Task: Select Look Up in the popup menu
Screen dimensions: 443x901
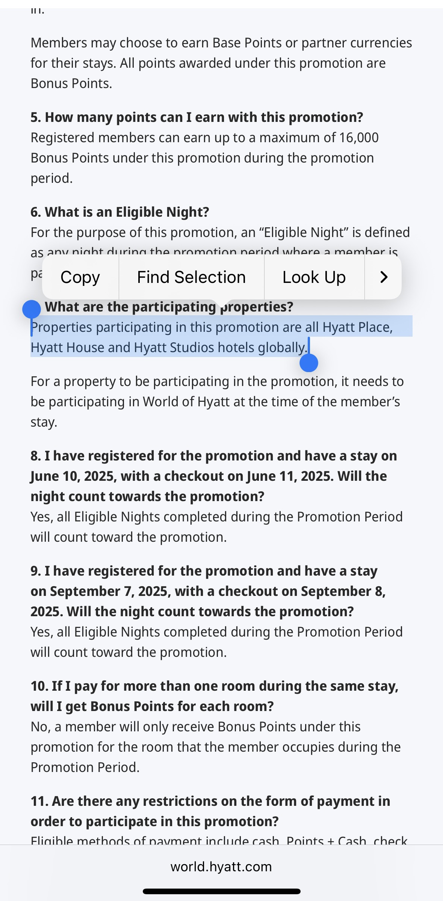Action: (314, 277)
